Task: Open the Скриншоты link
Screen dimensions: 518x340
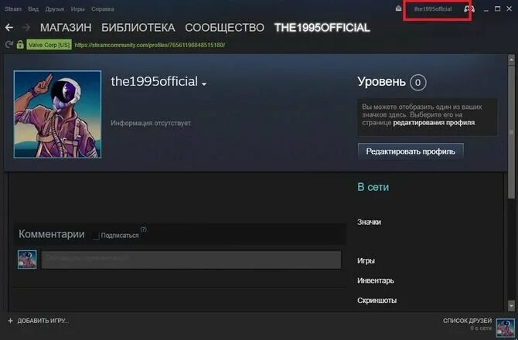Action: [x=377, y=301]
